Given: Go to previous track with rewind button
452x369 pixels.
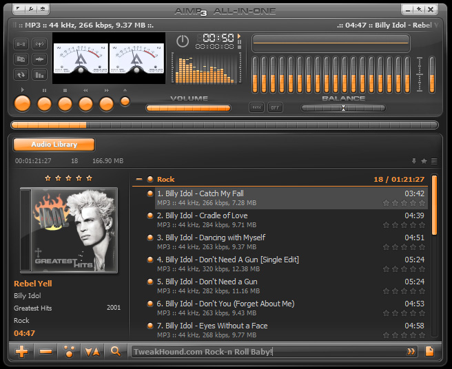Looking at the screenshot, I should click(86, 104).
